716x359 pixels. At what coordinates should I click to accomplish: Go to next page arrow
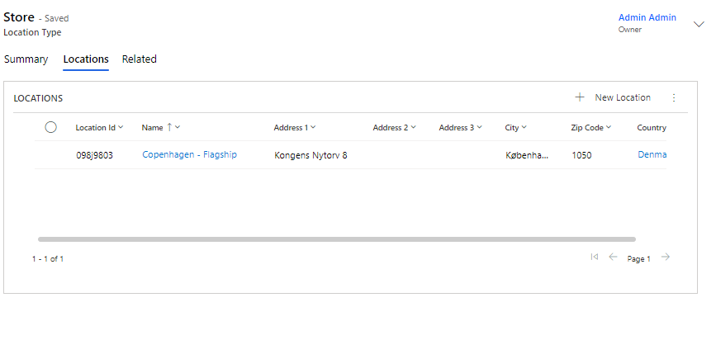(666, 257)
